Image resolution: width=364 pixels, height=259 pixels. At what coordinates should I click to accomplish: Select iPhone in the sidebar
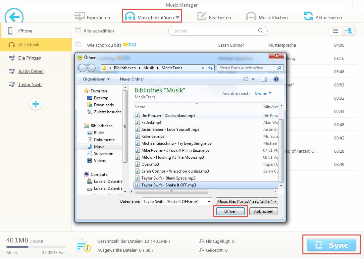pos(36,30)
